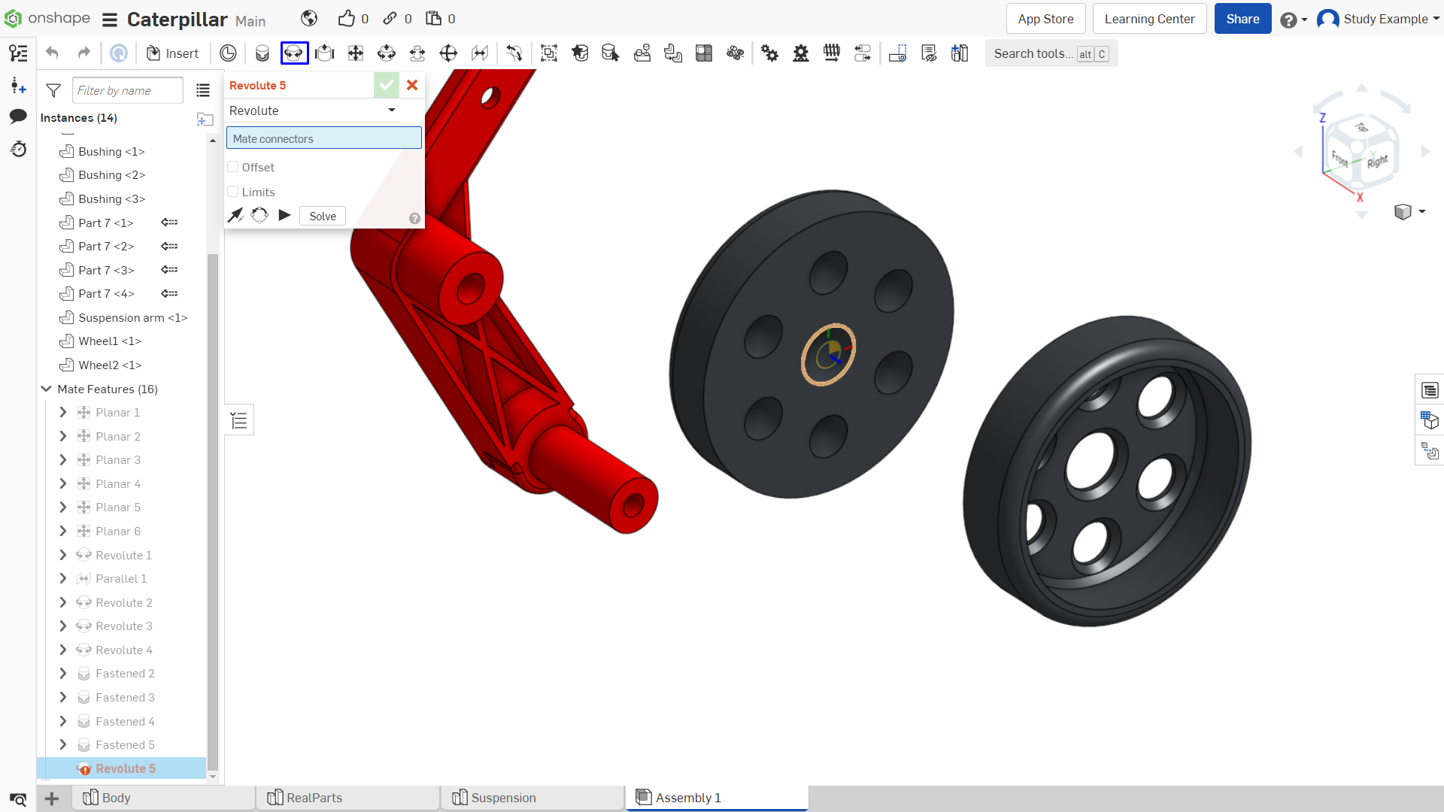Viewport: 1444px width, 812px height.
Task: Select the Rack and pinion relation tool
Action: (801, 53)
